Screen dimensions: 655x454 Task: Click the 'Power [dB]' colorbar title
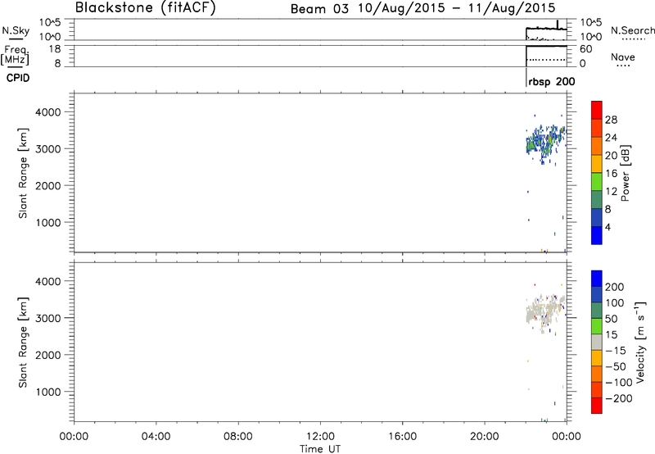point(625,173)
